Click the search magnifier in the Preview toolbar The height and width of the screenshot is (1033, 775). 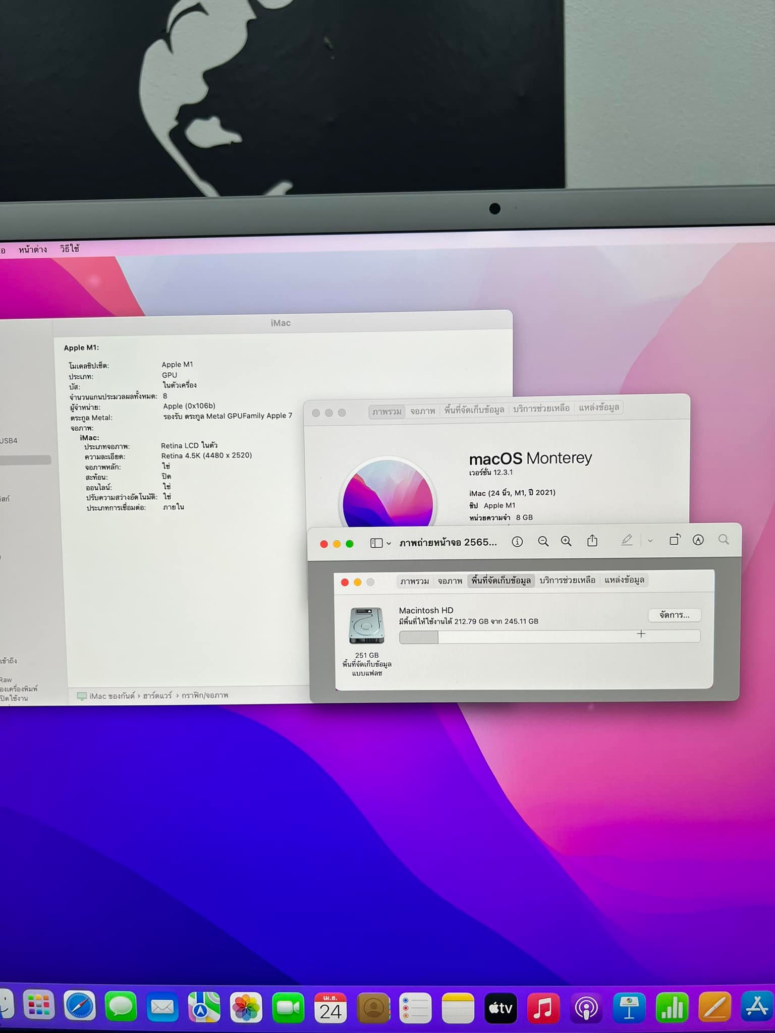click(x=724, y=540)
